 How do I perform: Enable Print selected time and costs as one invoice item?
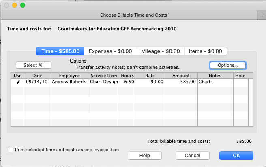click(x=11, y=150)
